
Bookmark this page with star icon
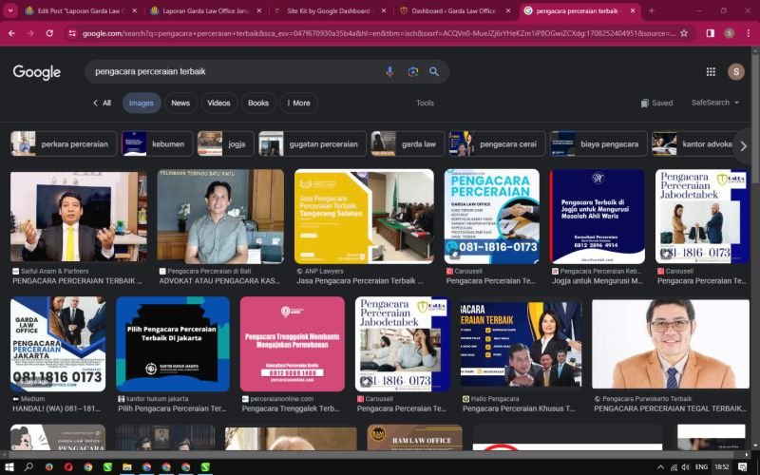point(684,32)
